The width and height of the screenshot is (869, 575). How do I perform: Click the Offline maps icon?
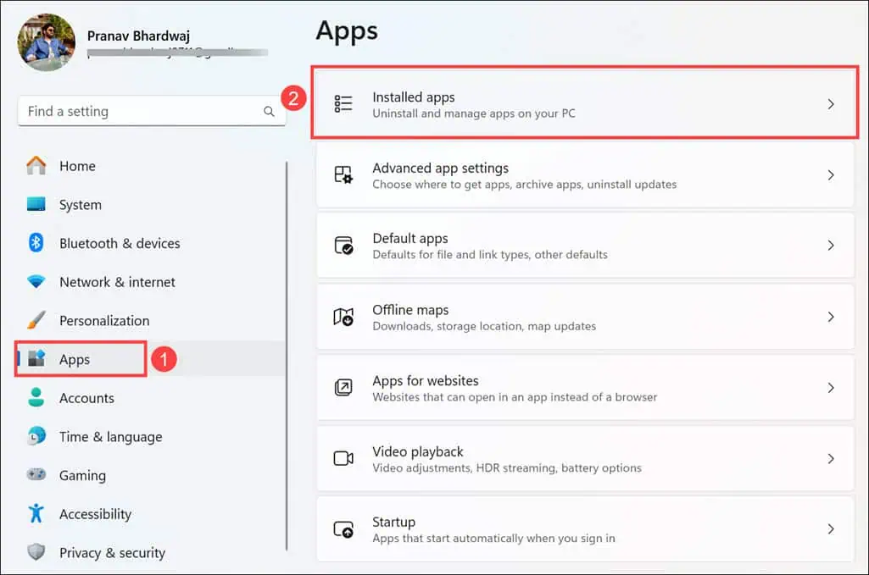(343, 317)
